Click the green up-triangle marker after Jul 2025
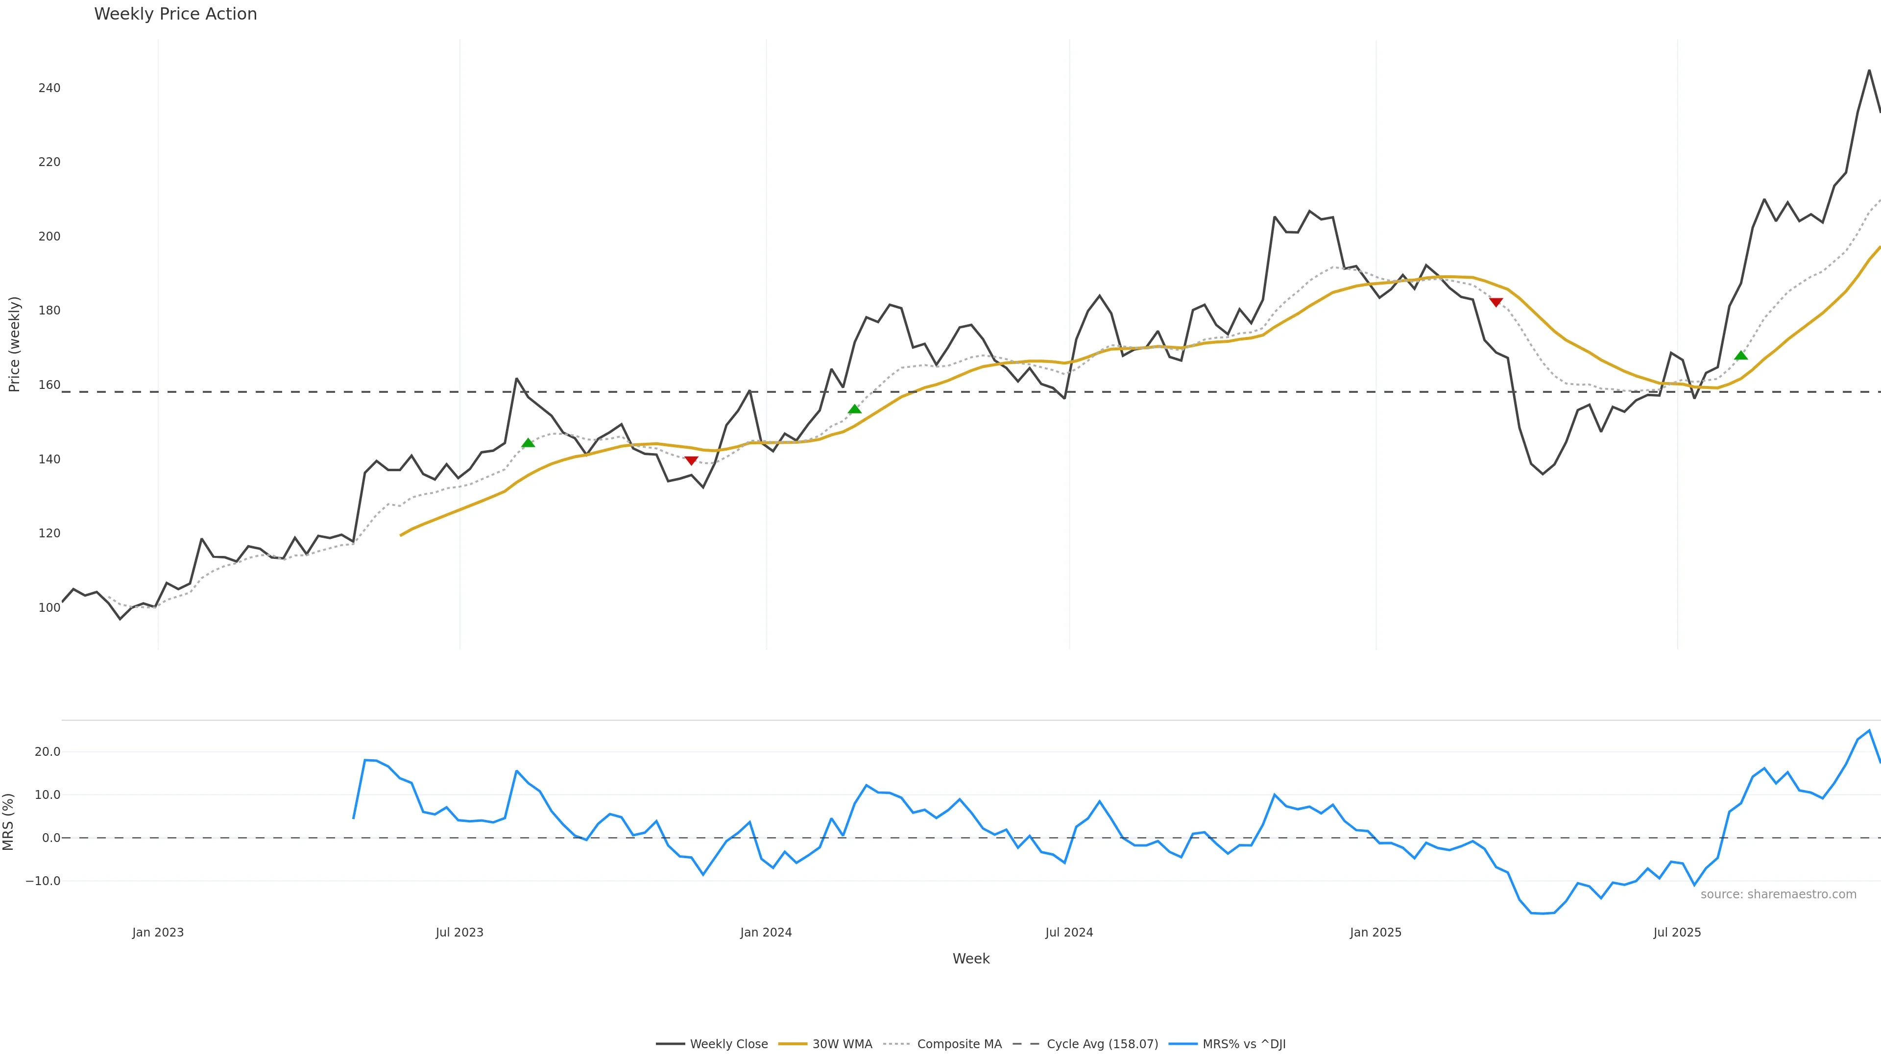The image size is (1881, 1058). pos(1741,356)
